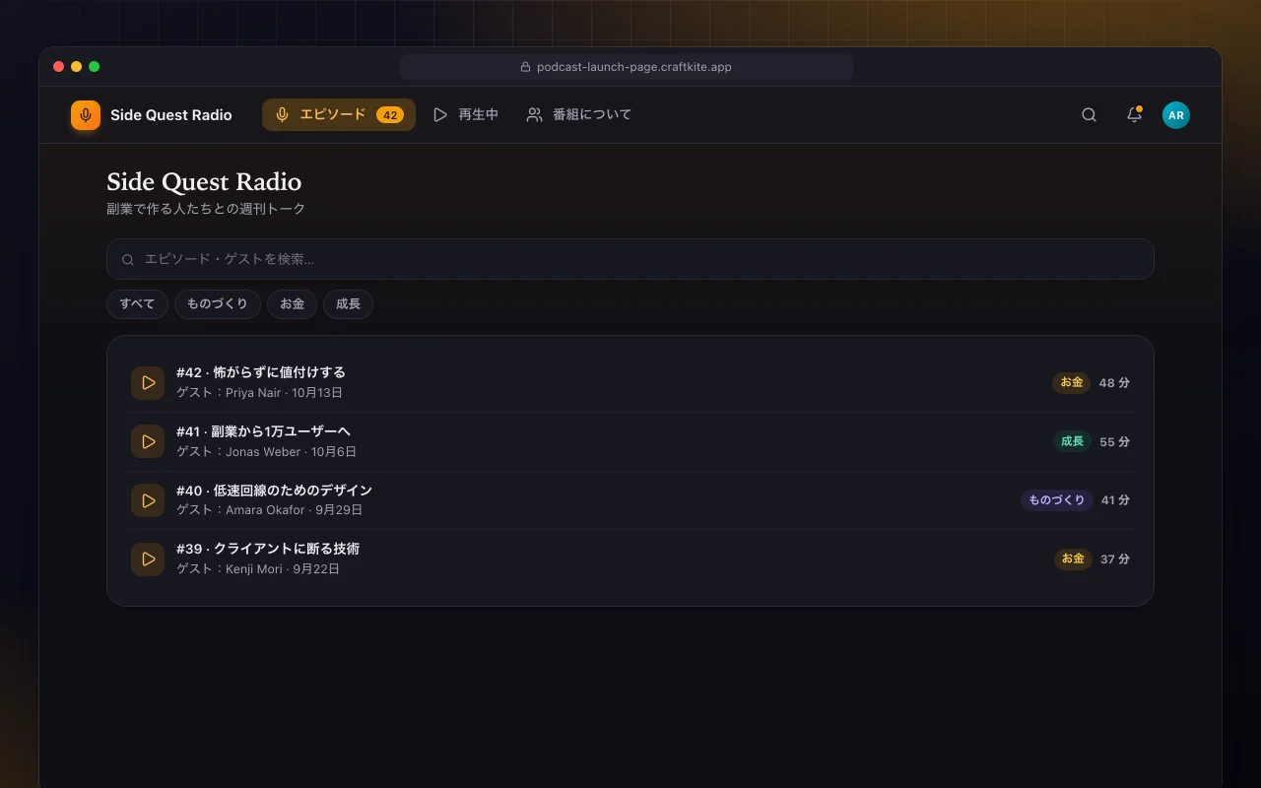This screenshot has height=788, width=1261.
Task: Open episode title #41 · 副業から1万ユーザーへ
Action: [264, 431]
